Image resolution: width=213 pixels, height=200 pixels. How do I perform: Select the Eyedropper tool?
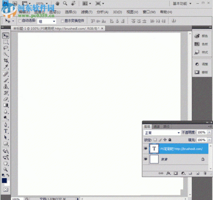[x=6, y=67]
